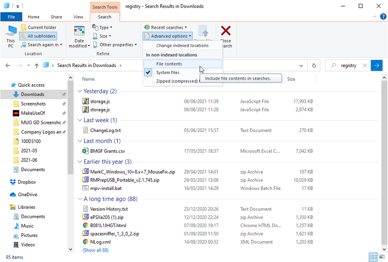Select the Search ribbon tab
Screen dimensions: 388x262
[105, 17]
